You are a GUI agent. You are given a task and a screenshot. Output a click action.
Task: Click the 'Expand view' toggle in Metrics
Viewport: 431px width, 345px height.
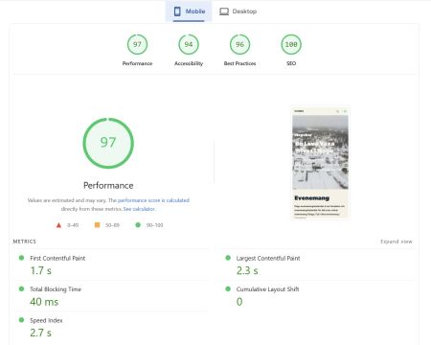tap(397, 241)
